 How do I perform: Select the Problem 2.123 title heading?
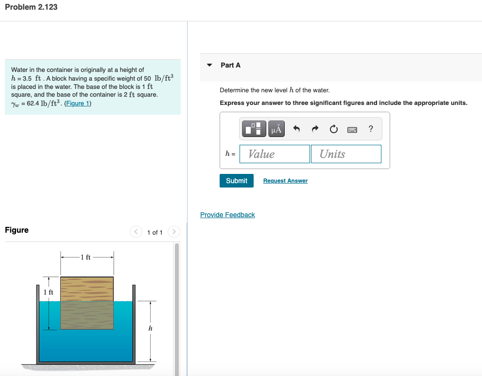[31, 7]
